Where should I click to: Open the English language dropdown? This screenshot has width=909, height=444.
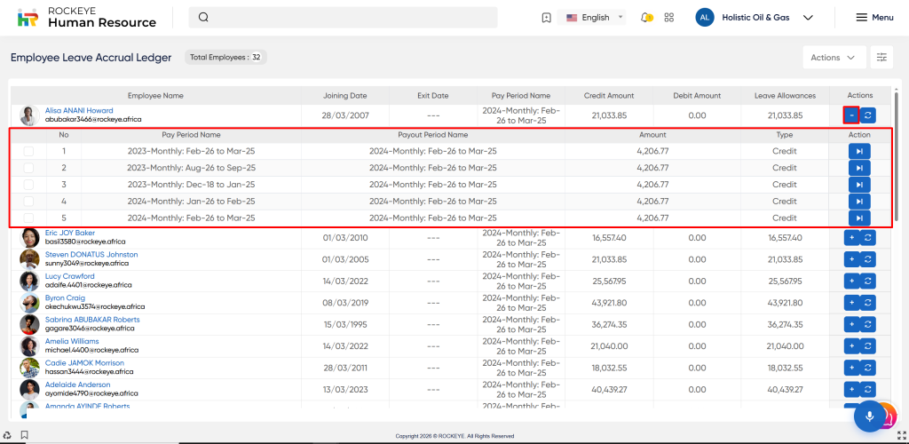pos(595,18)
